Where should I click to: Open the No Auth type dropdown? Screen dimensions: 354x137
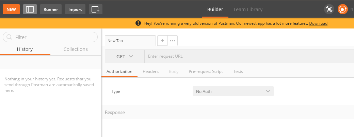click(233, 91)
